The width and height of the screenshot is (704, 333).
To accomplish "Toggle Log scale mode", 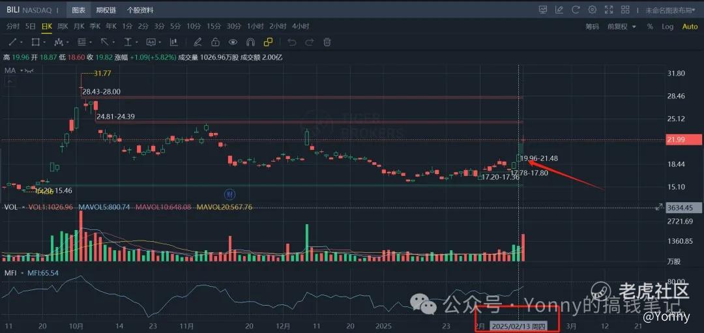I will [667, 27].
